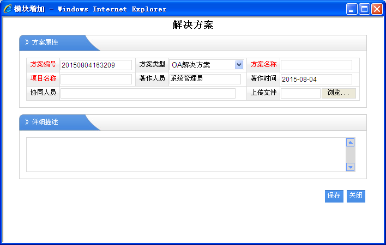Maximize the 模块增加 window
386x245 pixels.
[364, 9]
